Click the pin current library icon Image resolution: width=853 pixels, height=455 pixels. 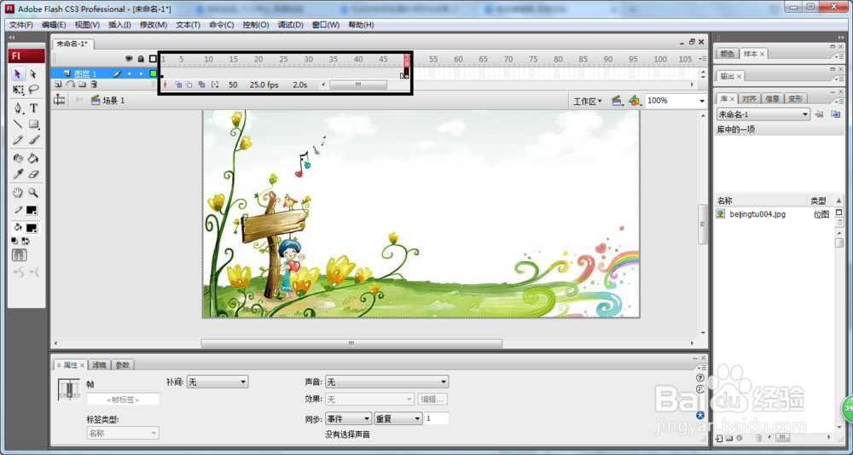pyautogui.click(x=819, y=114)
